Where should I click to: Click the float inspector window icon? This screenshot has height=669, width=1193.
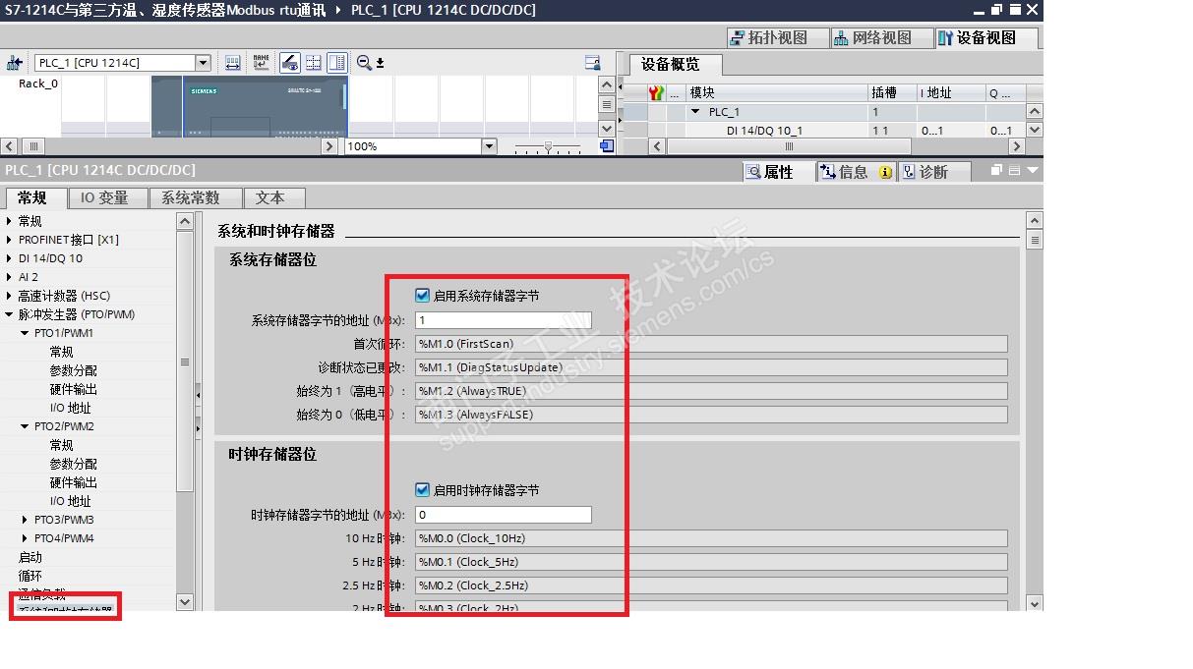click(995, 170)
